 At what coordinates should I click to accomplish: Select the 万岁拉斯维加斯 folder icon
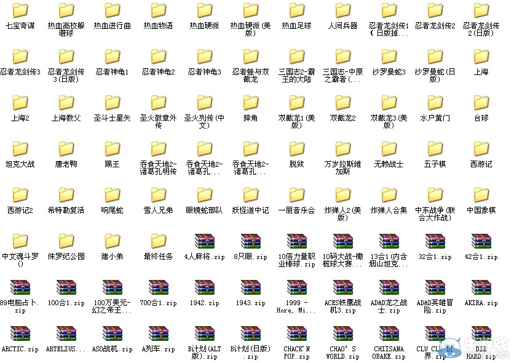click(x=343, y=150)
